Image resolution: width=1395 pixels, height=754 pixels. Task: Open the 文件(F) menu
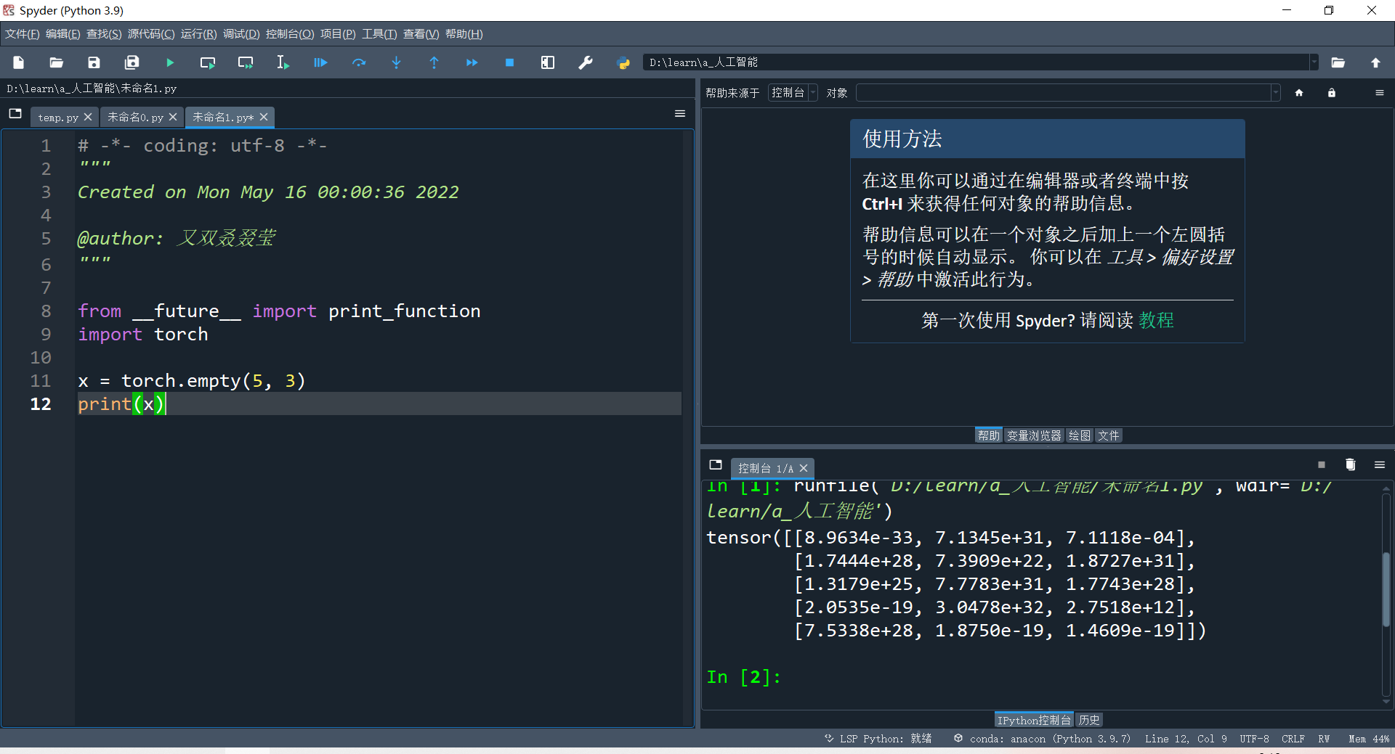pos(23,34)
